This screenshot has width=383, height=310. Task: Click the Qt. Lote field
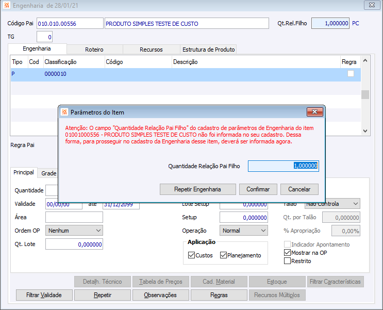pyautogui.click(x=74, y=244)
